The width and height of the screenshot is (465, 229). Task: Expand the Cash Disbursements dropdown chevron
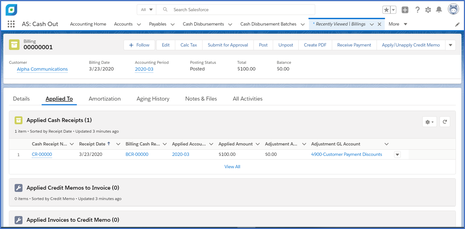tap(230, 24)
